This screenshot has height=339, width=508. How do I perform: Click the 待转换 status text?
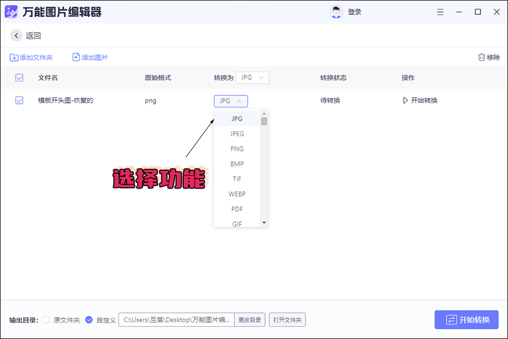tap(330, 101)
